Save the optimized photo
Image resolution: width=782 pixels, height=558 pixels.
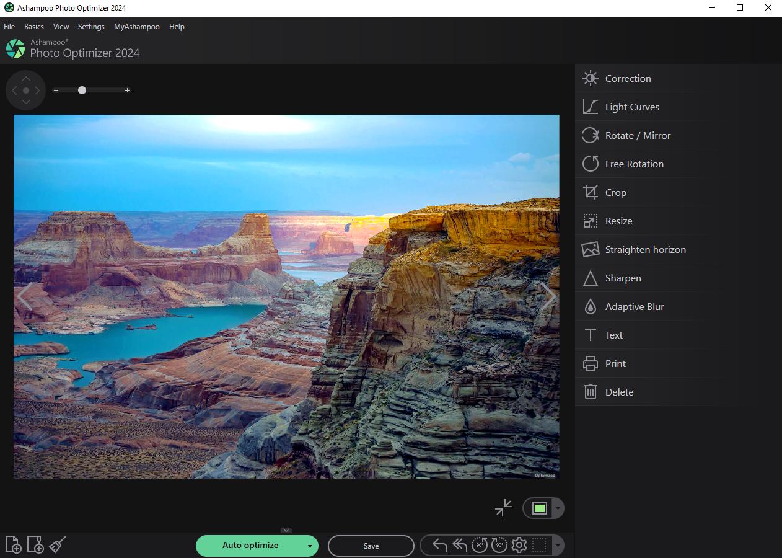tap(371, 546)
